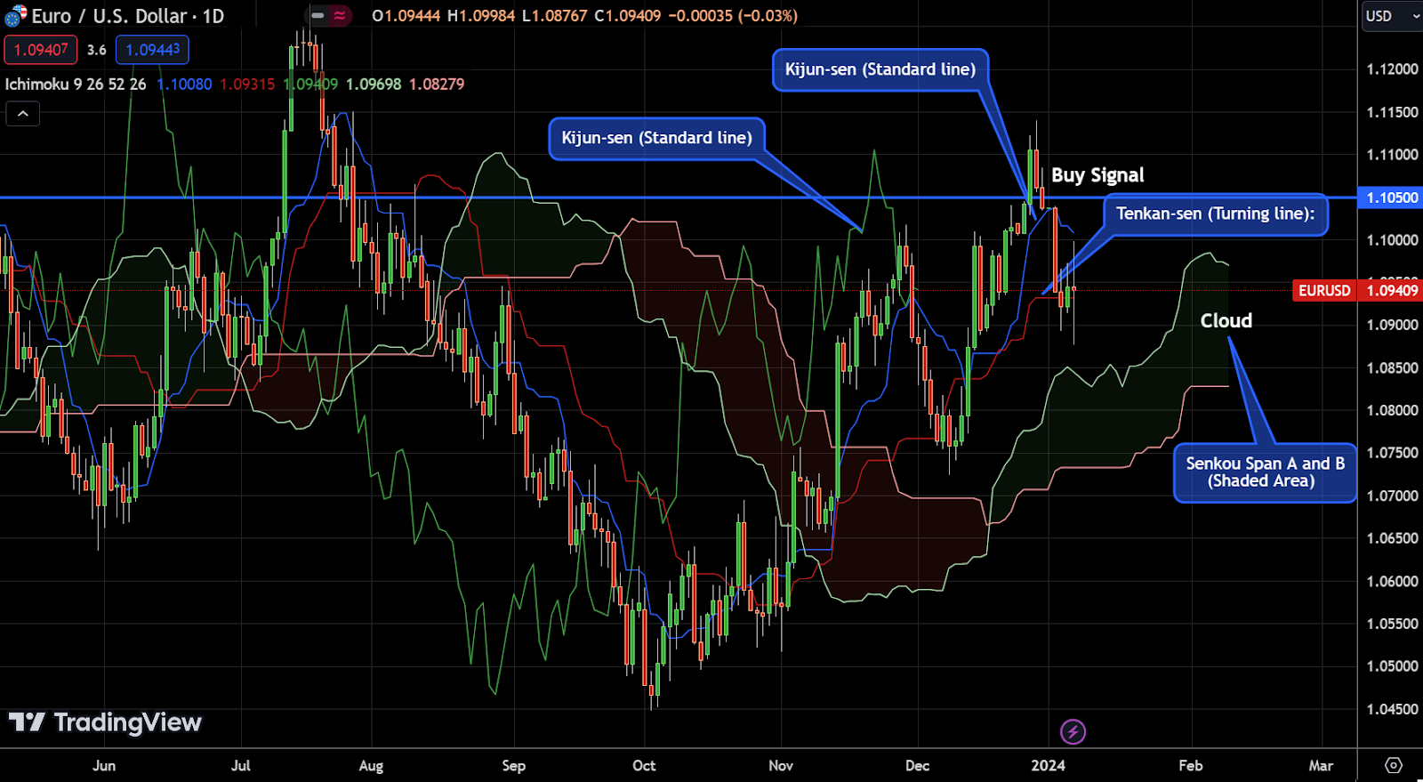
Task: Select the Ichimoku 9 26 52 26 legend
Action: click(76, 85)
